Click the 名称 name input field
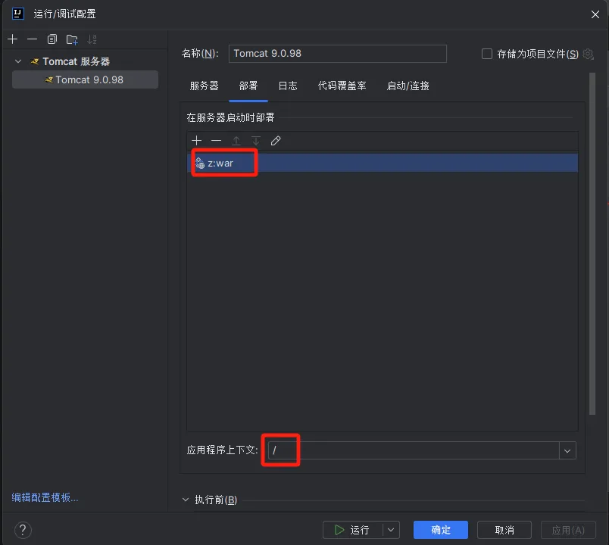The image size is (609, 545). tap(338, 54)
